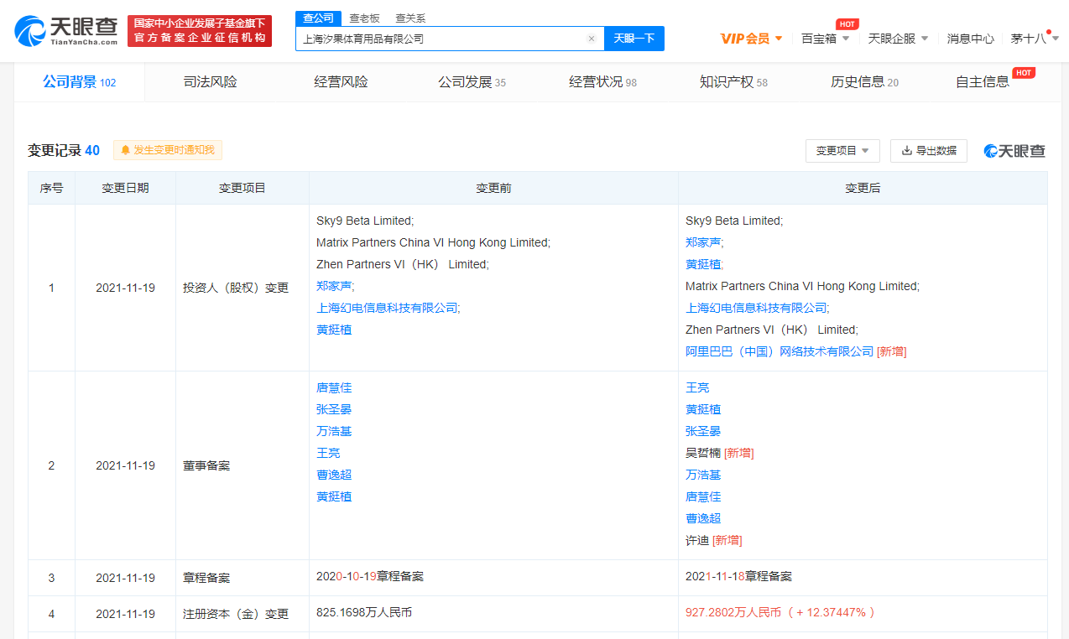Image resolution: width=1069 pixels, height=639 pixels.
Task: Click the 董事备案 row label
Action: coord(206,465)
